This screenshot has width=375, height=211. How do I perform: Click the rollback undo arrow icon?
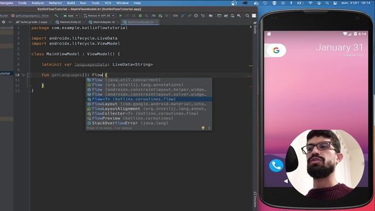[x=203, y=16]
